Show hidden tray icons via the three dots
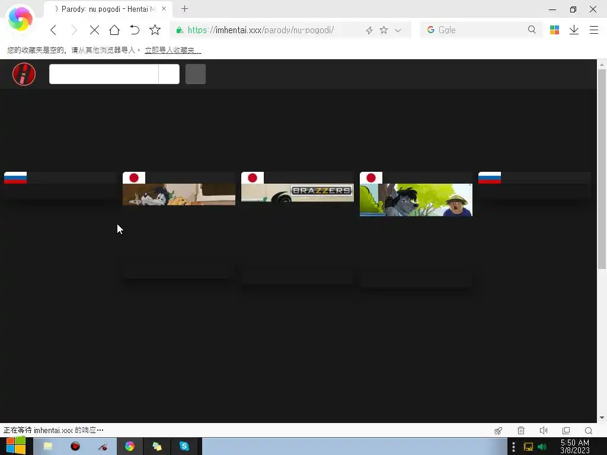607x455 pixels. [x=514, y=447]
